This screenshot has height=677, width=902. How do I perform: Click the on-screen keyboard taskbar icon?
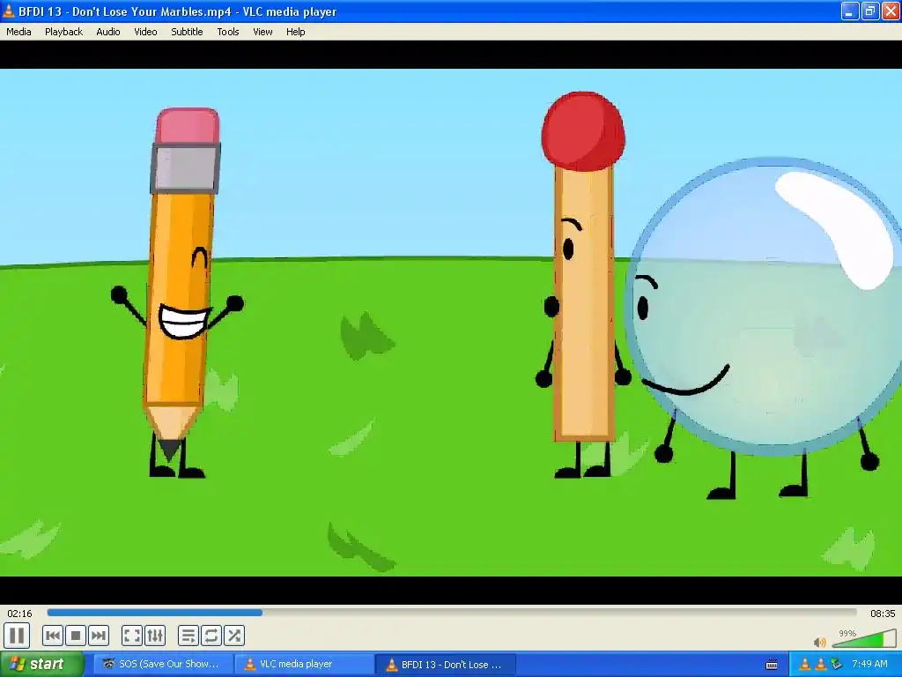tap(772, 665)
